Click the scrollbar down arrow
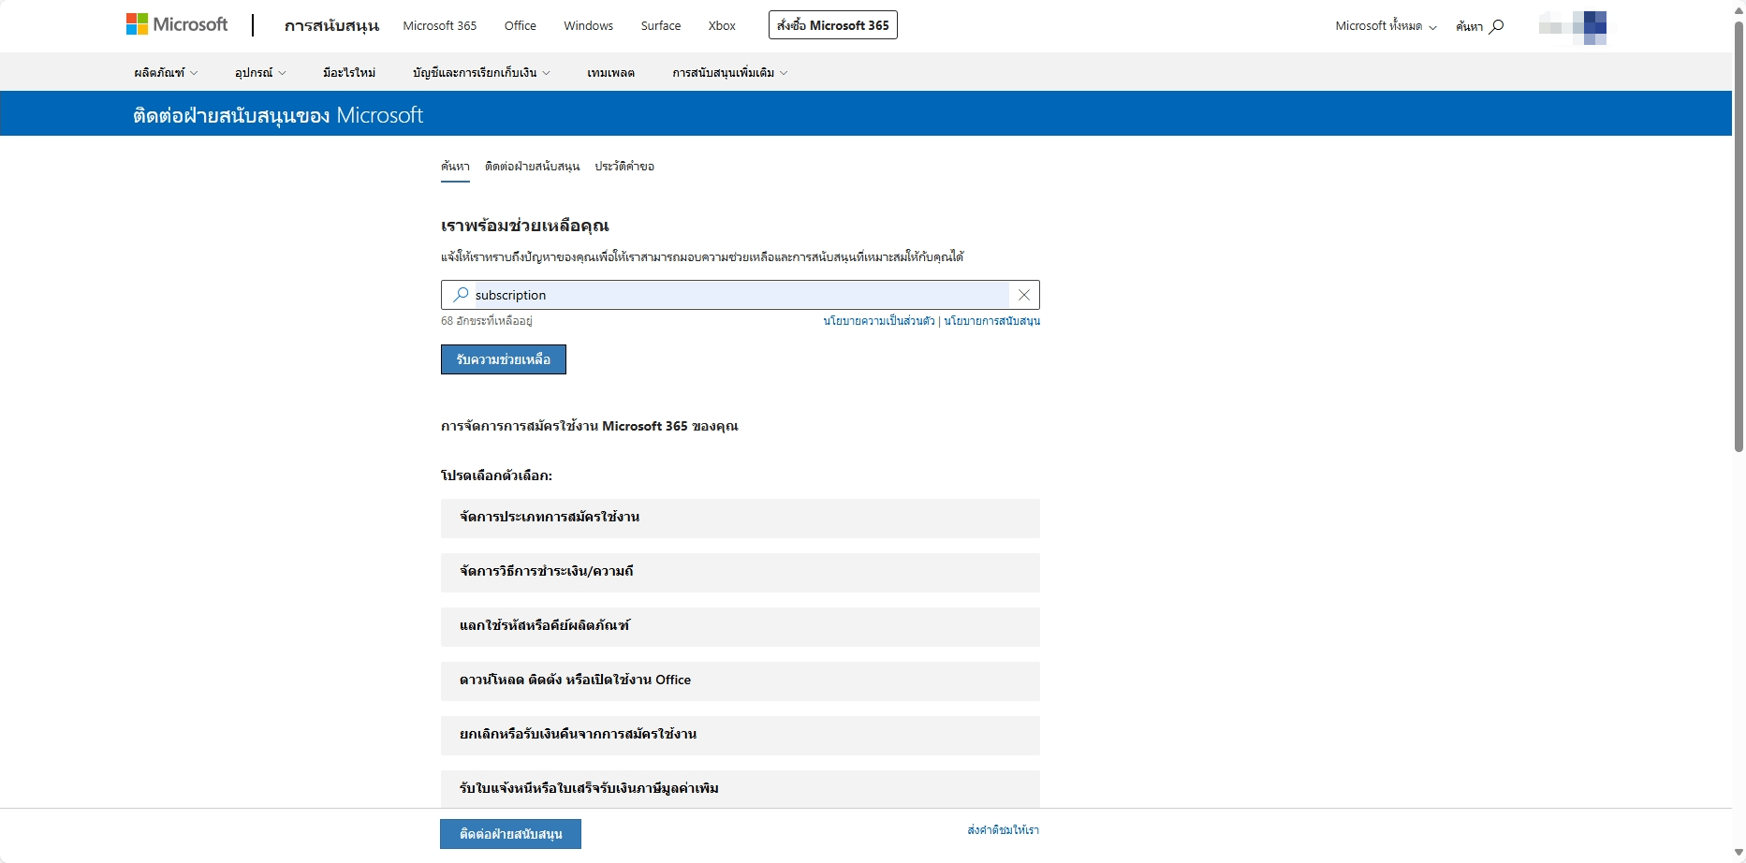Viewport: 1746px width, 863px height. [x=1739, y=853]
